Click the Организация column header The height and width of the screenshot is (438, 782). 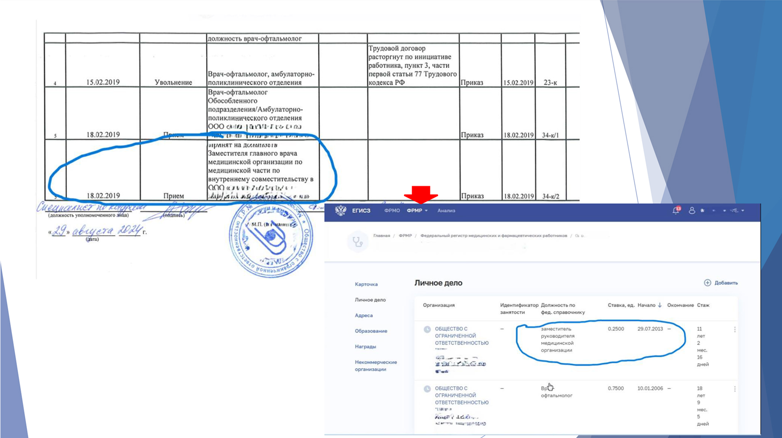pyautogui.click(x=439, y=305)
